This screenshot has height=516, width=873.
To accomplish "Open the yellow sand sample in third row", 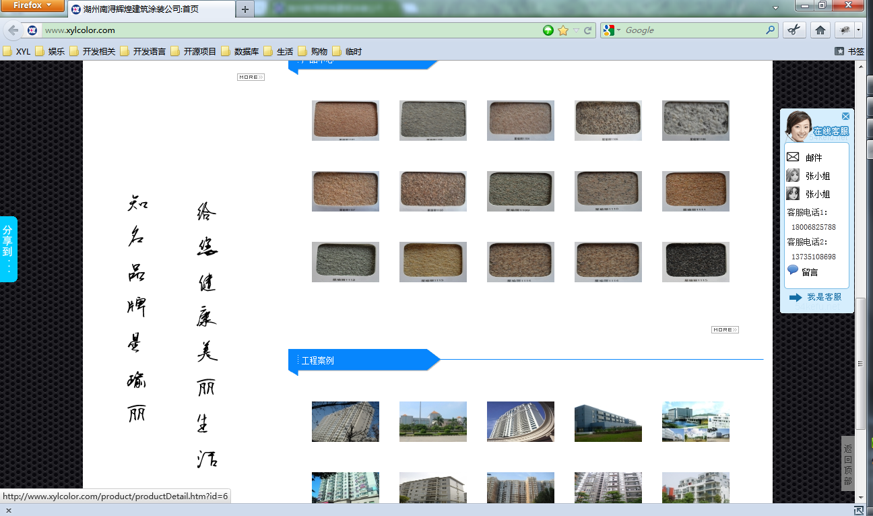I will click(433, 262).
